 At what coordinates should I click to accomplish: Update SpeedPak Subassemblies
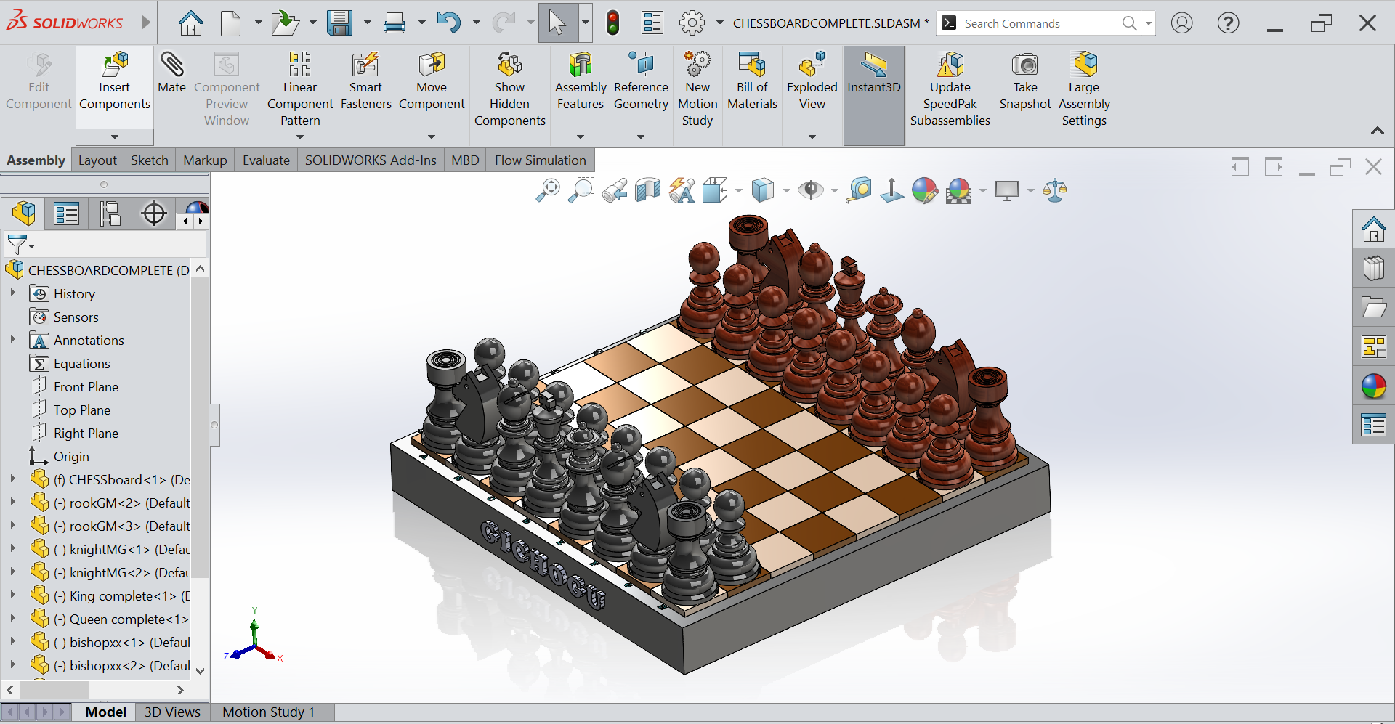point(950,89)
